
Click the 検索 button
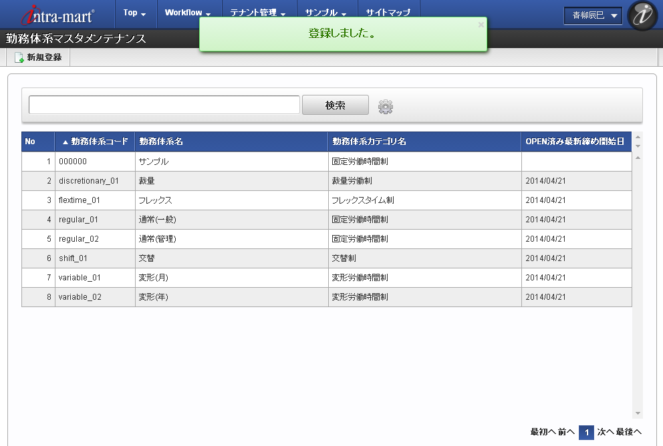click(336, 105)
